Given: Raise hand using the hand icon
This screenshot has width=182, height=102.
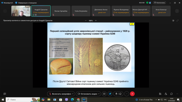Looking at the screenshot, I should pyautogui.click(x=116, y=94).
